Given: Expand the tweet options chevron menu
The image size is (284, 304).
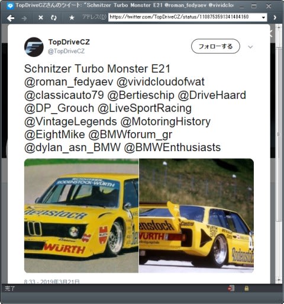Looking at the screenshot, I should click(x=250, y=47).
